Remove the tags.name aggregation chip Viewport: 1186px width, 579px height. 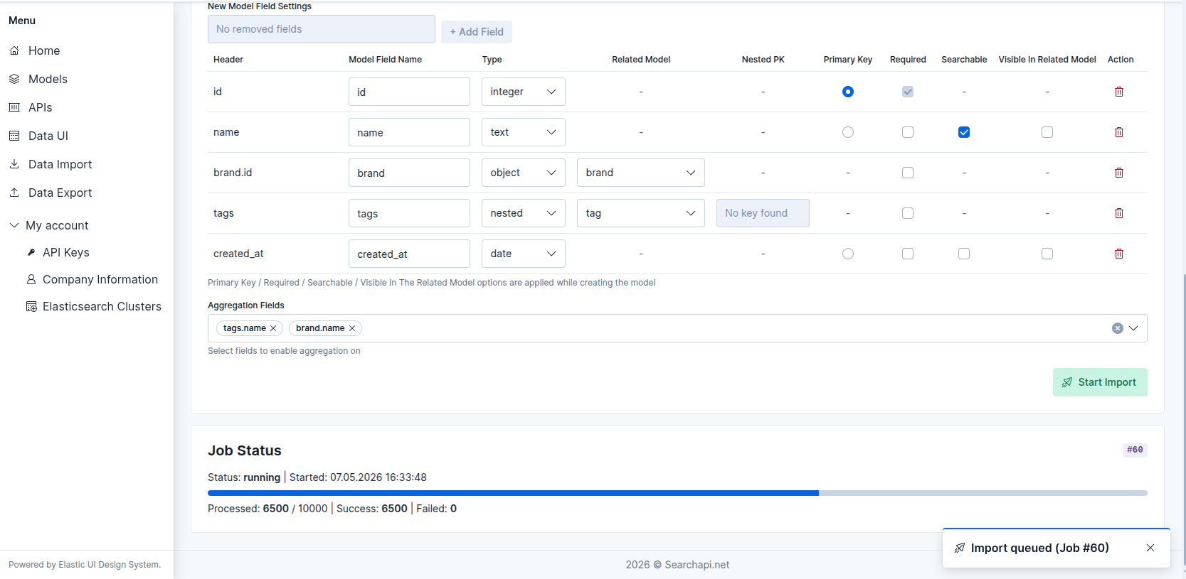pos(273,328)
